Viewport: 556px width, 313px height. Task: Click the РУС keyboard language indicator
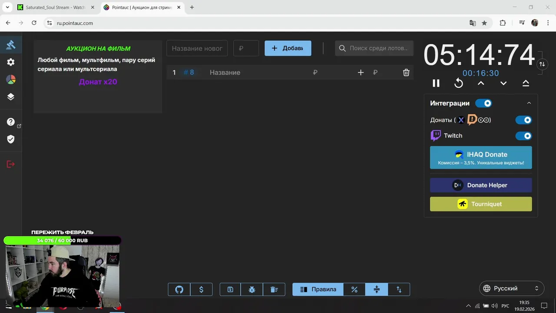505,306
